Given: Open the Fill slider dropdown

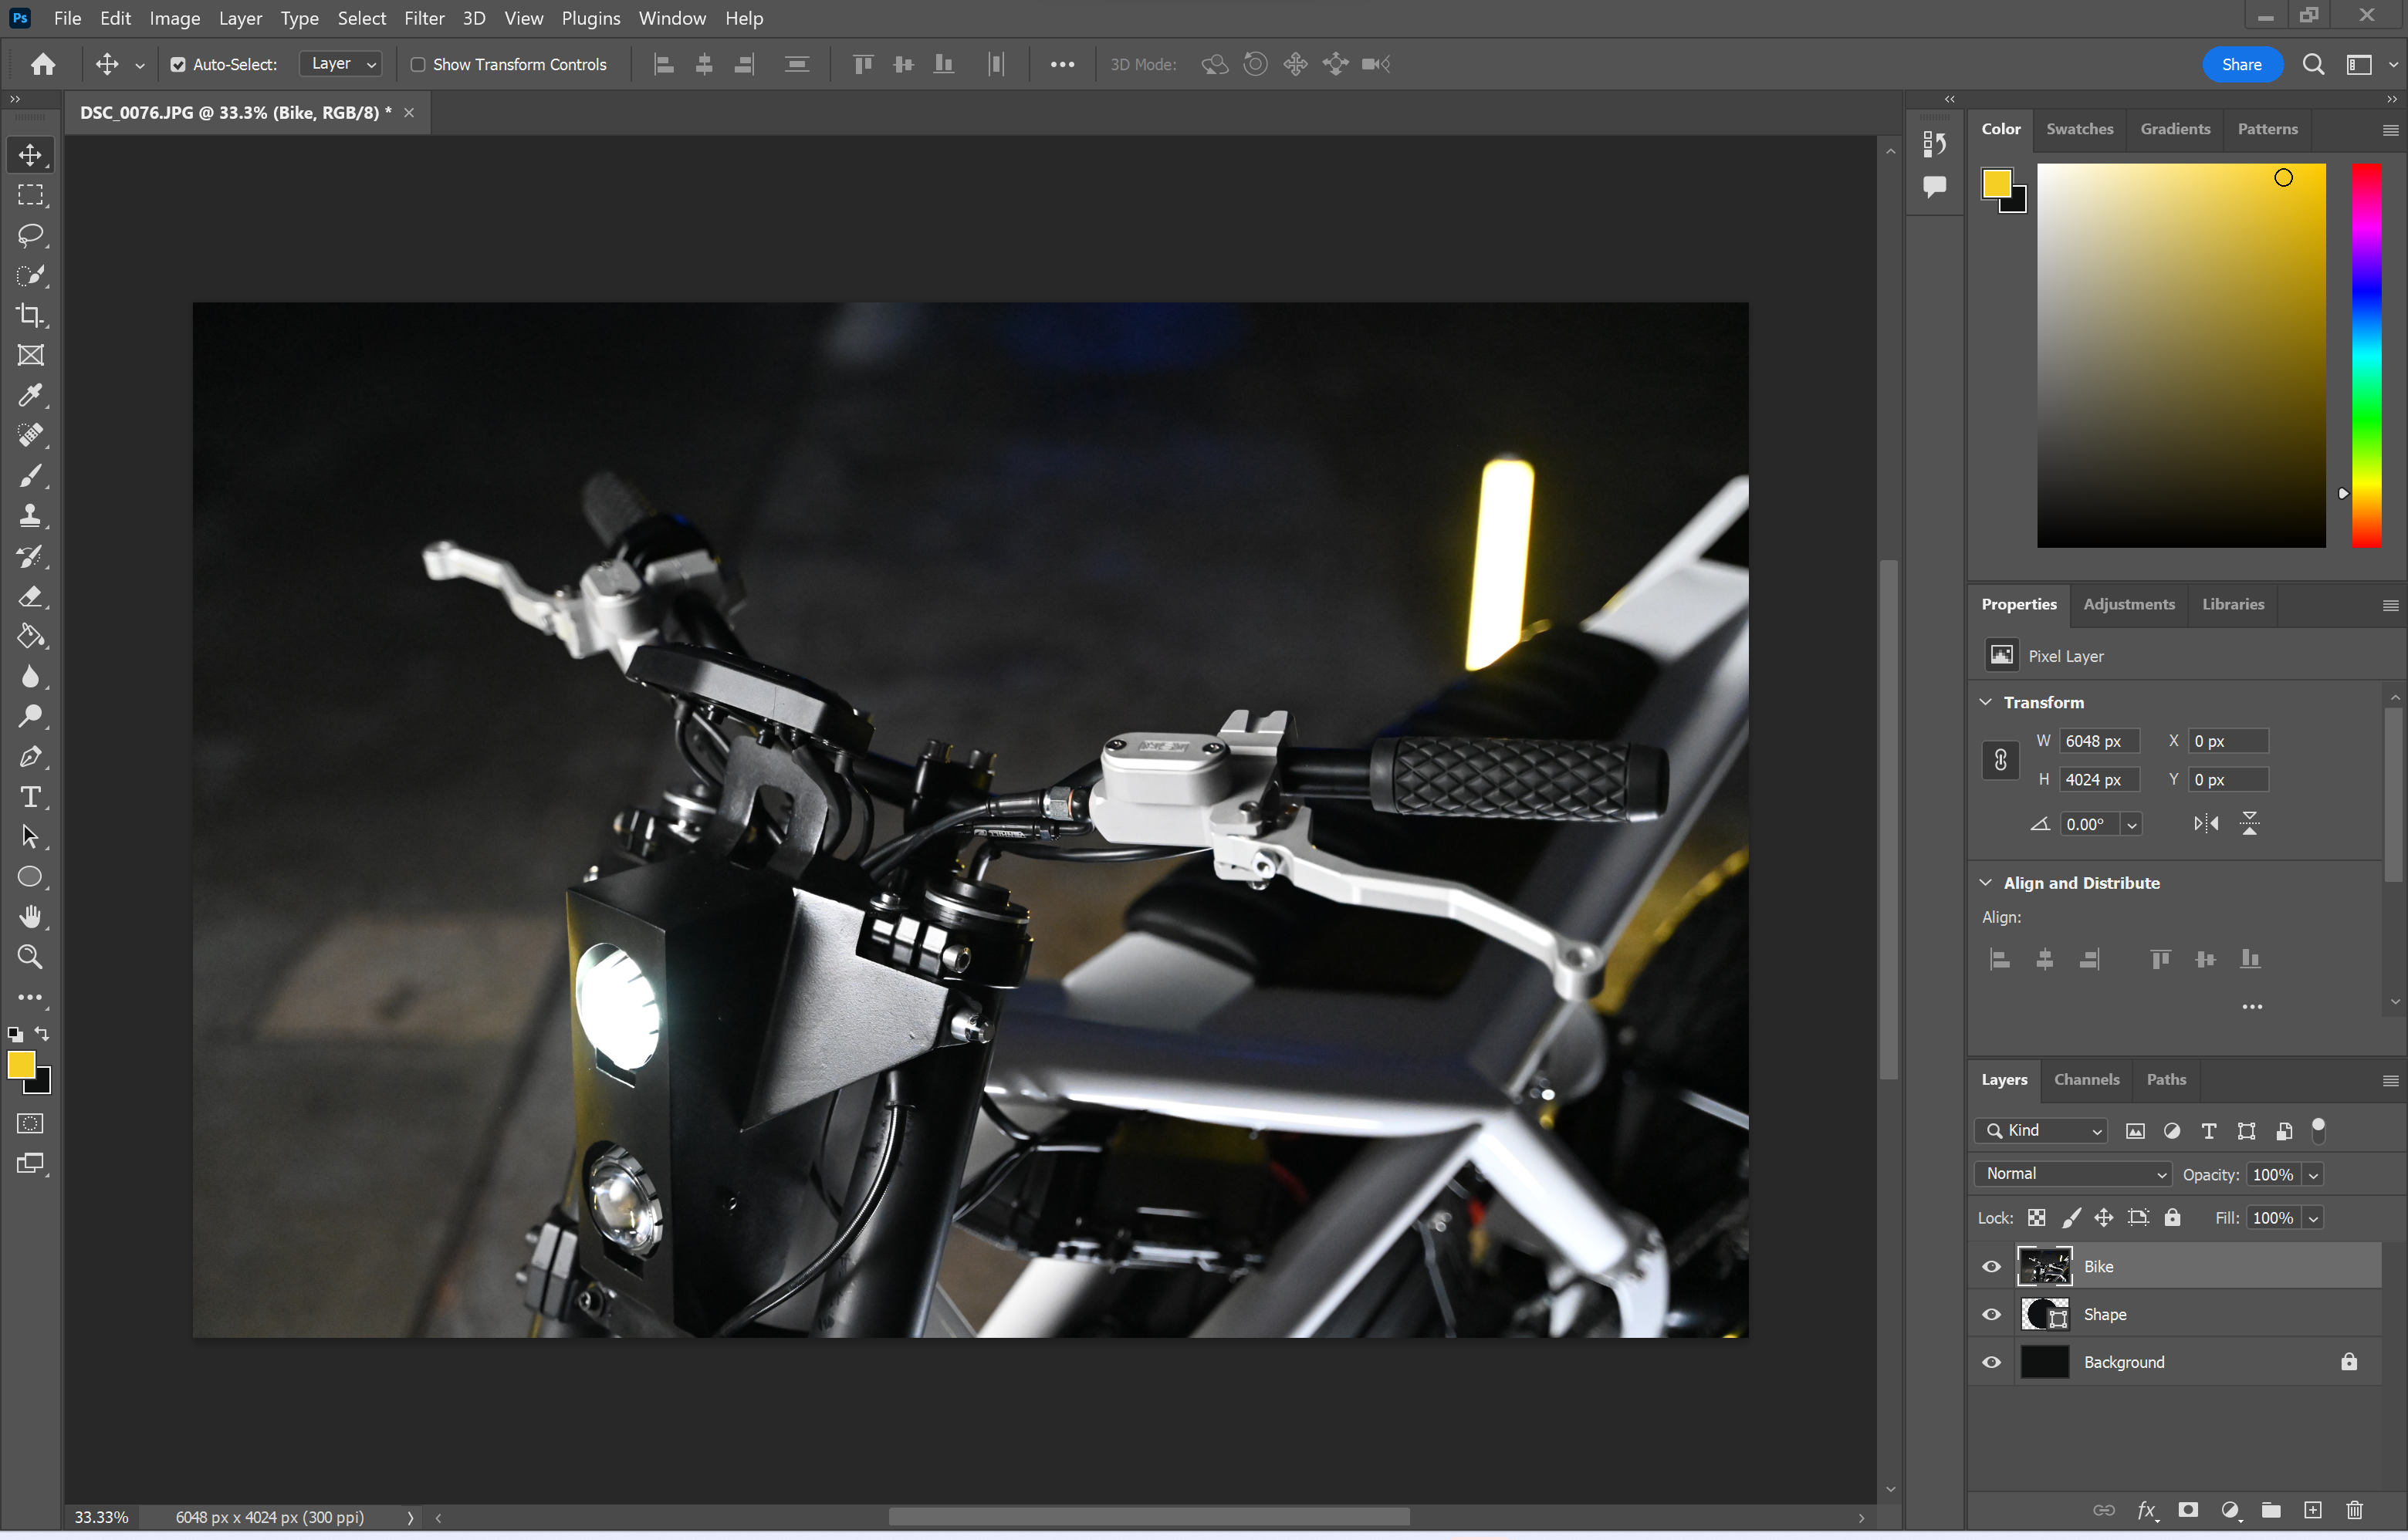Looking at the screenshot, I should click(2313, 1218).
